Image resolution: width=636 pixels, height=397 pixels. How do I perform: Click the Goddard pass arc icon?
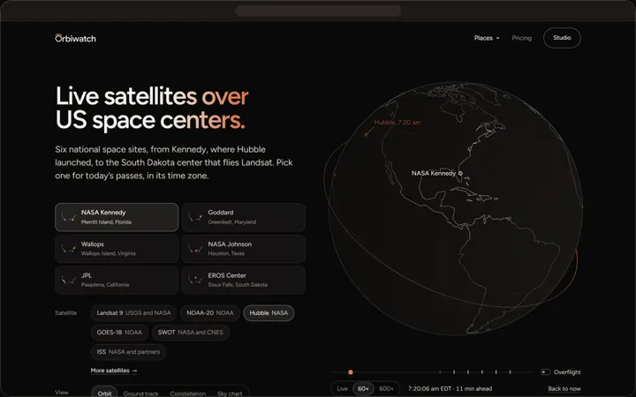tap(195, 218)
